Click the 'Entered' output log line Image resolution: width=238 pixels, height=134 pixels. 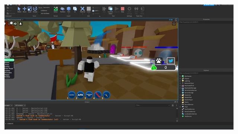(x=28, y=114)
